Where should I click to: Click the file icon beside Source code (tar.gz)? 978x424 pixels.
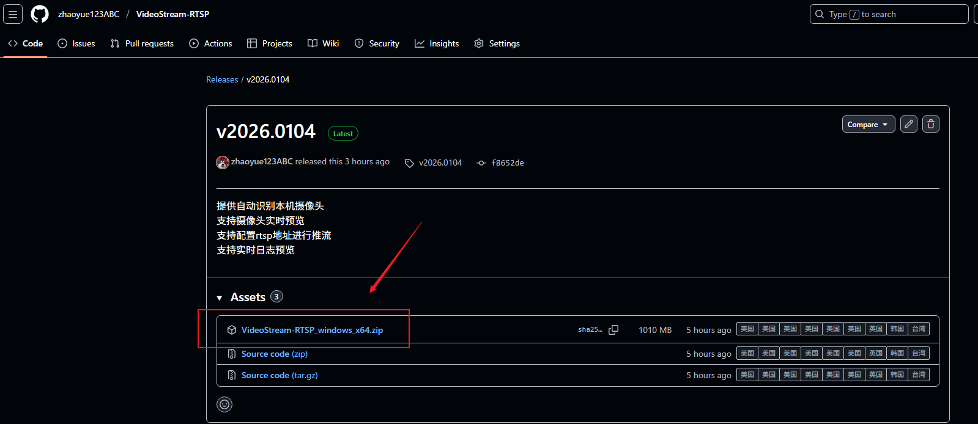[232, 375]
